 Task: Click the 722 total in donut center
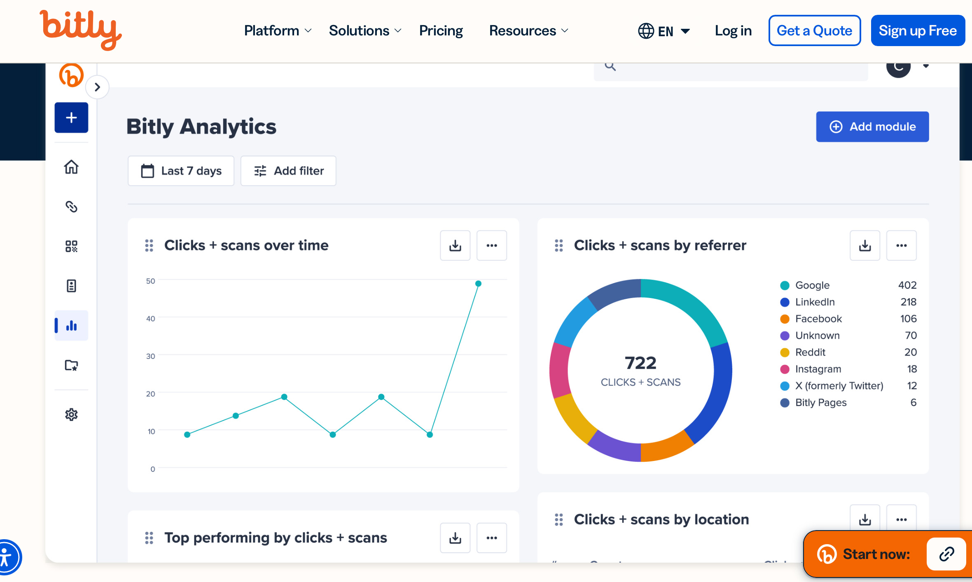pos(640,363)
